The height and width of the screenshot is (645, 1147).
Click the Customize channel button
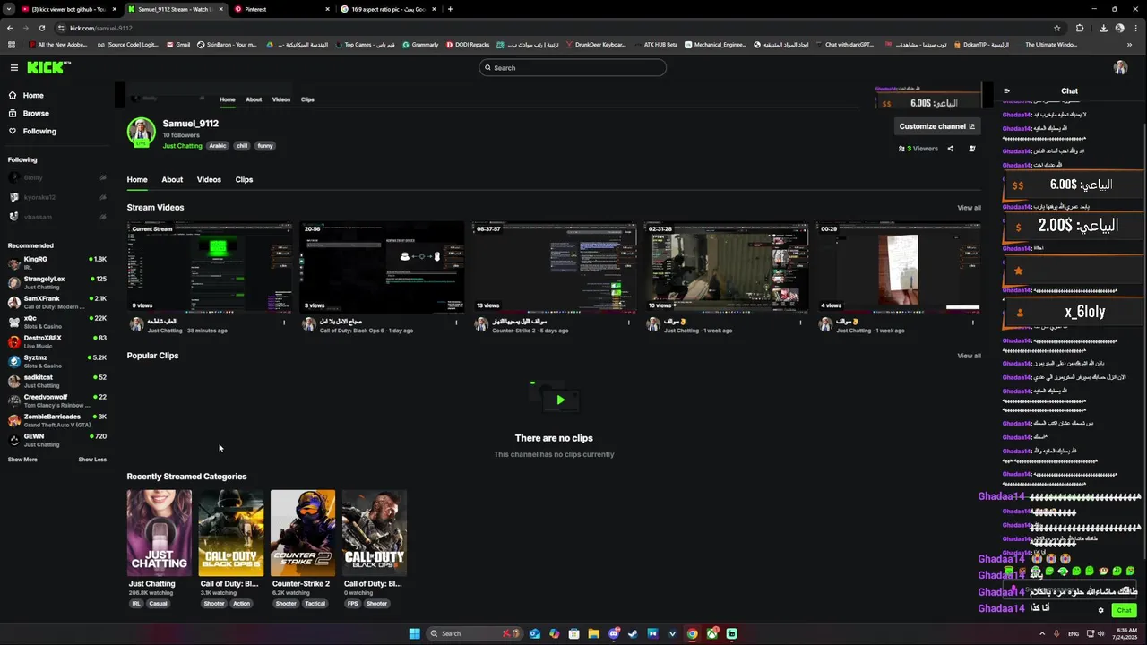coord(936,126)
